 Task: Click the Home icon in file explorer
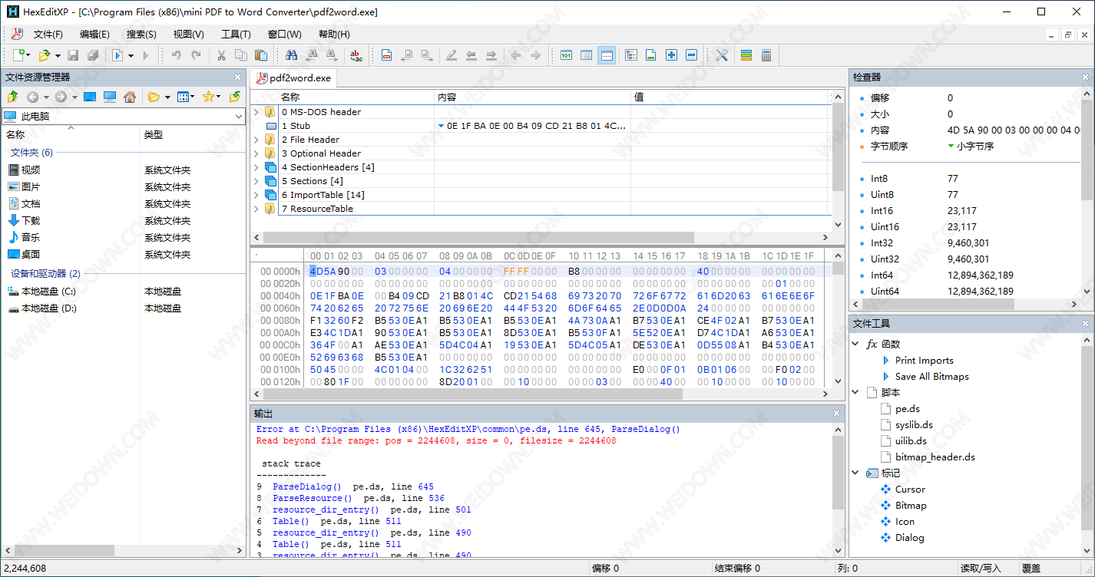click(x=130, y=97)
